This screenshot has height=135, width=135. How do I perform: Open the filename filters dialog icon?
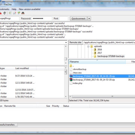10,13
